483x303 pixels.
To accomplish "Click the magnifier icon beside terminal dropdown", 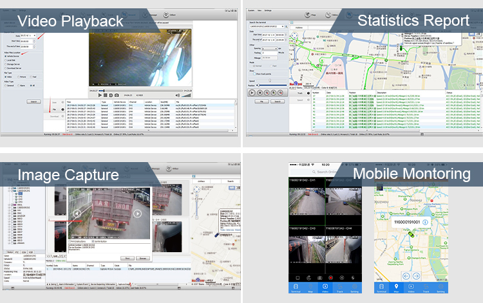I will [286, 26].
